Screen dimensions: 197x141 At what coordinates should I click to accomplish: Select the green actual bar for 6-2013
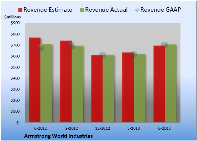pyautogui.click(x=171, y=83)
